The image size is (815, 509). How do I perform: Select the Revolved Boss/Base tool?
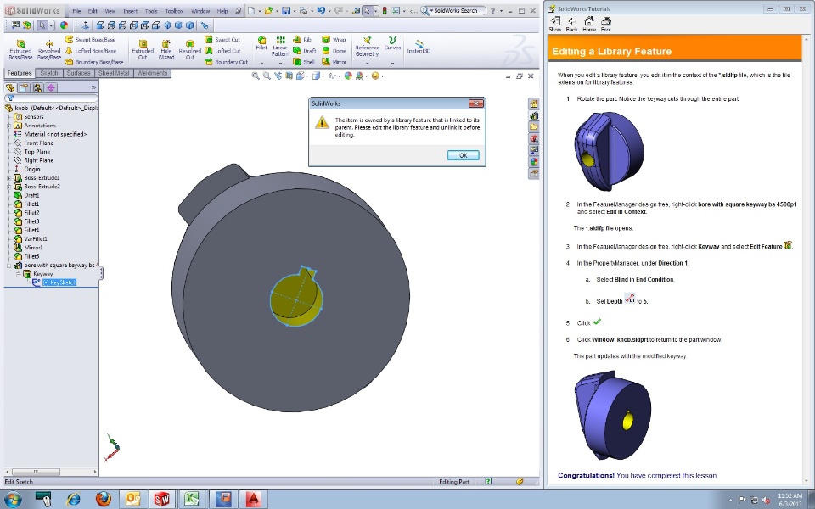click(49, 49)
